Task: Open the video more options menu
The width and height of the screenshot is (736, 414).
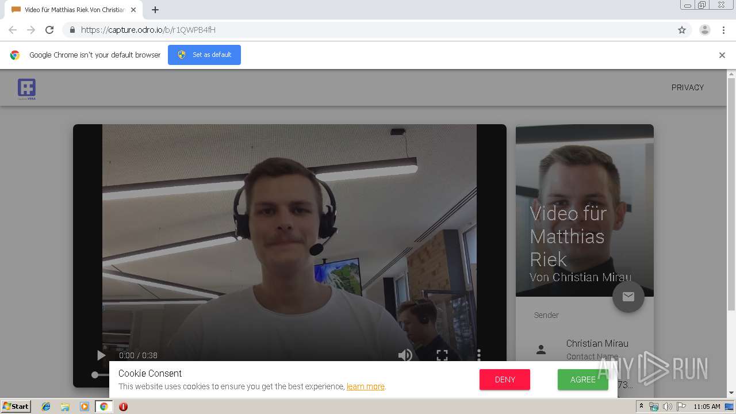Action: 478,355
